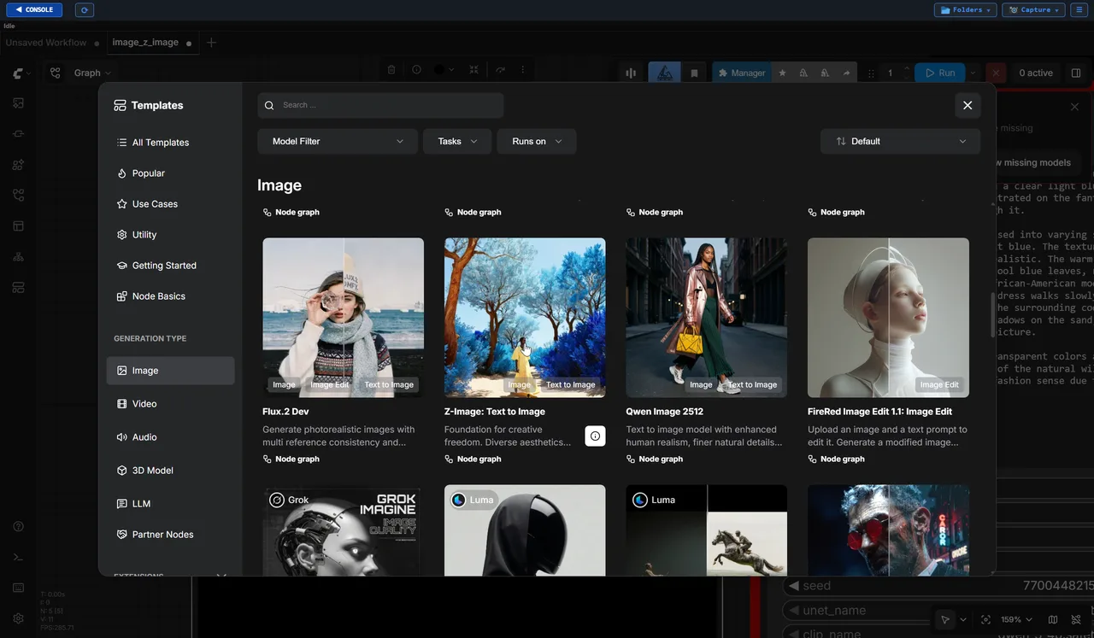Open the Grok Imagine template thumbnail
This screenshot has height=638, width=1094.
point(343,530)
